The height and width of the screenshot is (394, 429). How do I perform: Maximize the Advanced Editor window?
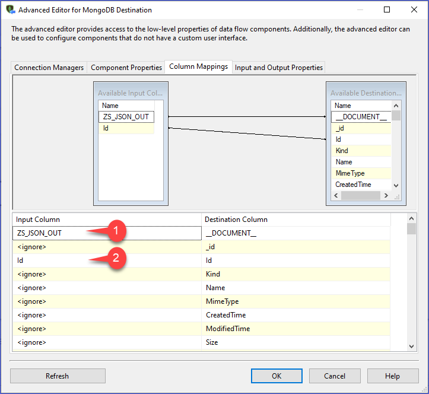(x=387, y=9)
